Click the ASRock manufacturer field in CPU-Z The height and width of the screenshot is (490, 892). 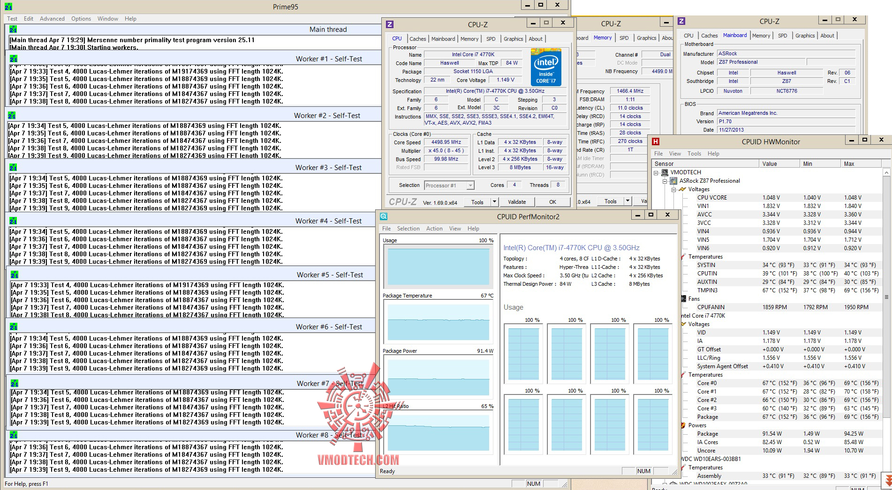click(786, 54)
